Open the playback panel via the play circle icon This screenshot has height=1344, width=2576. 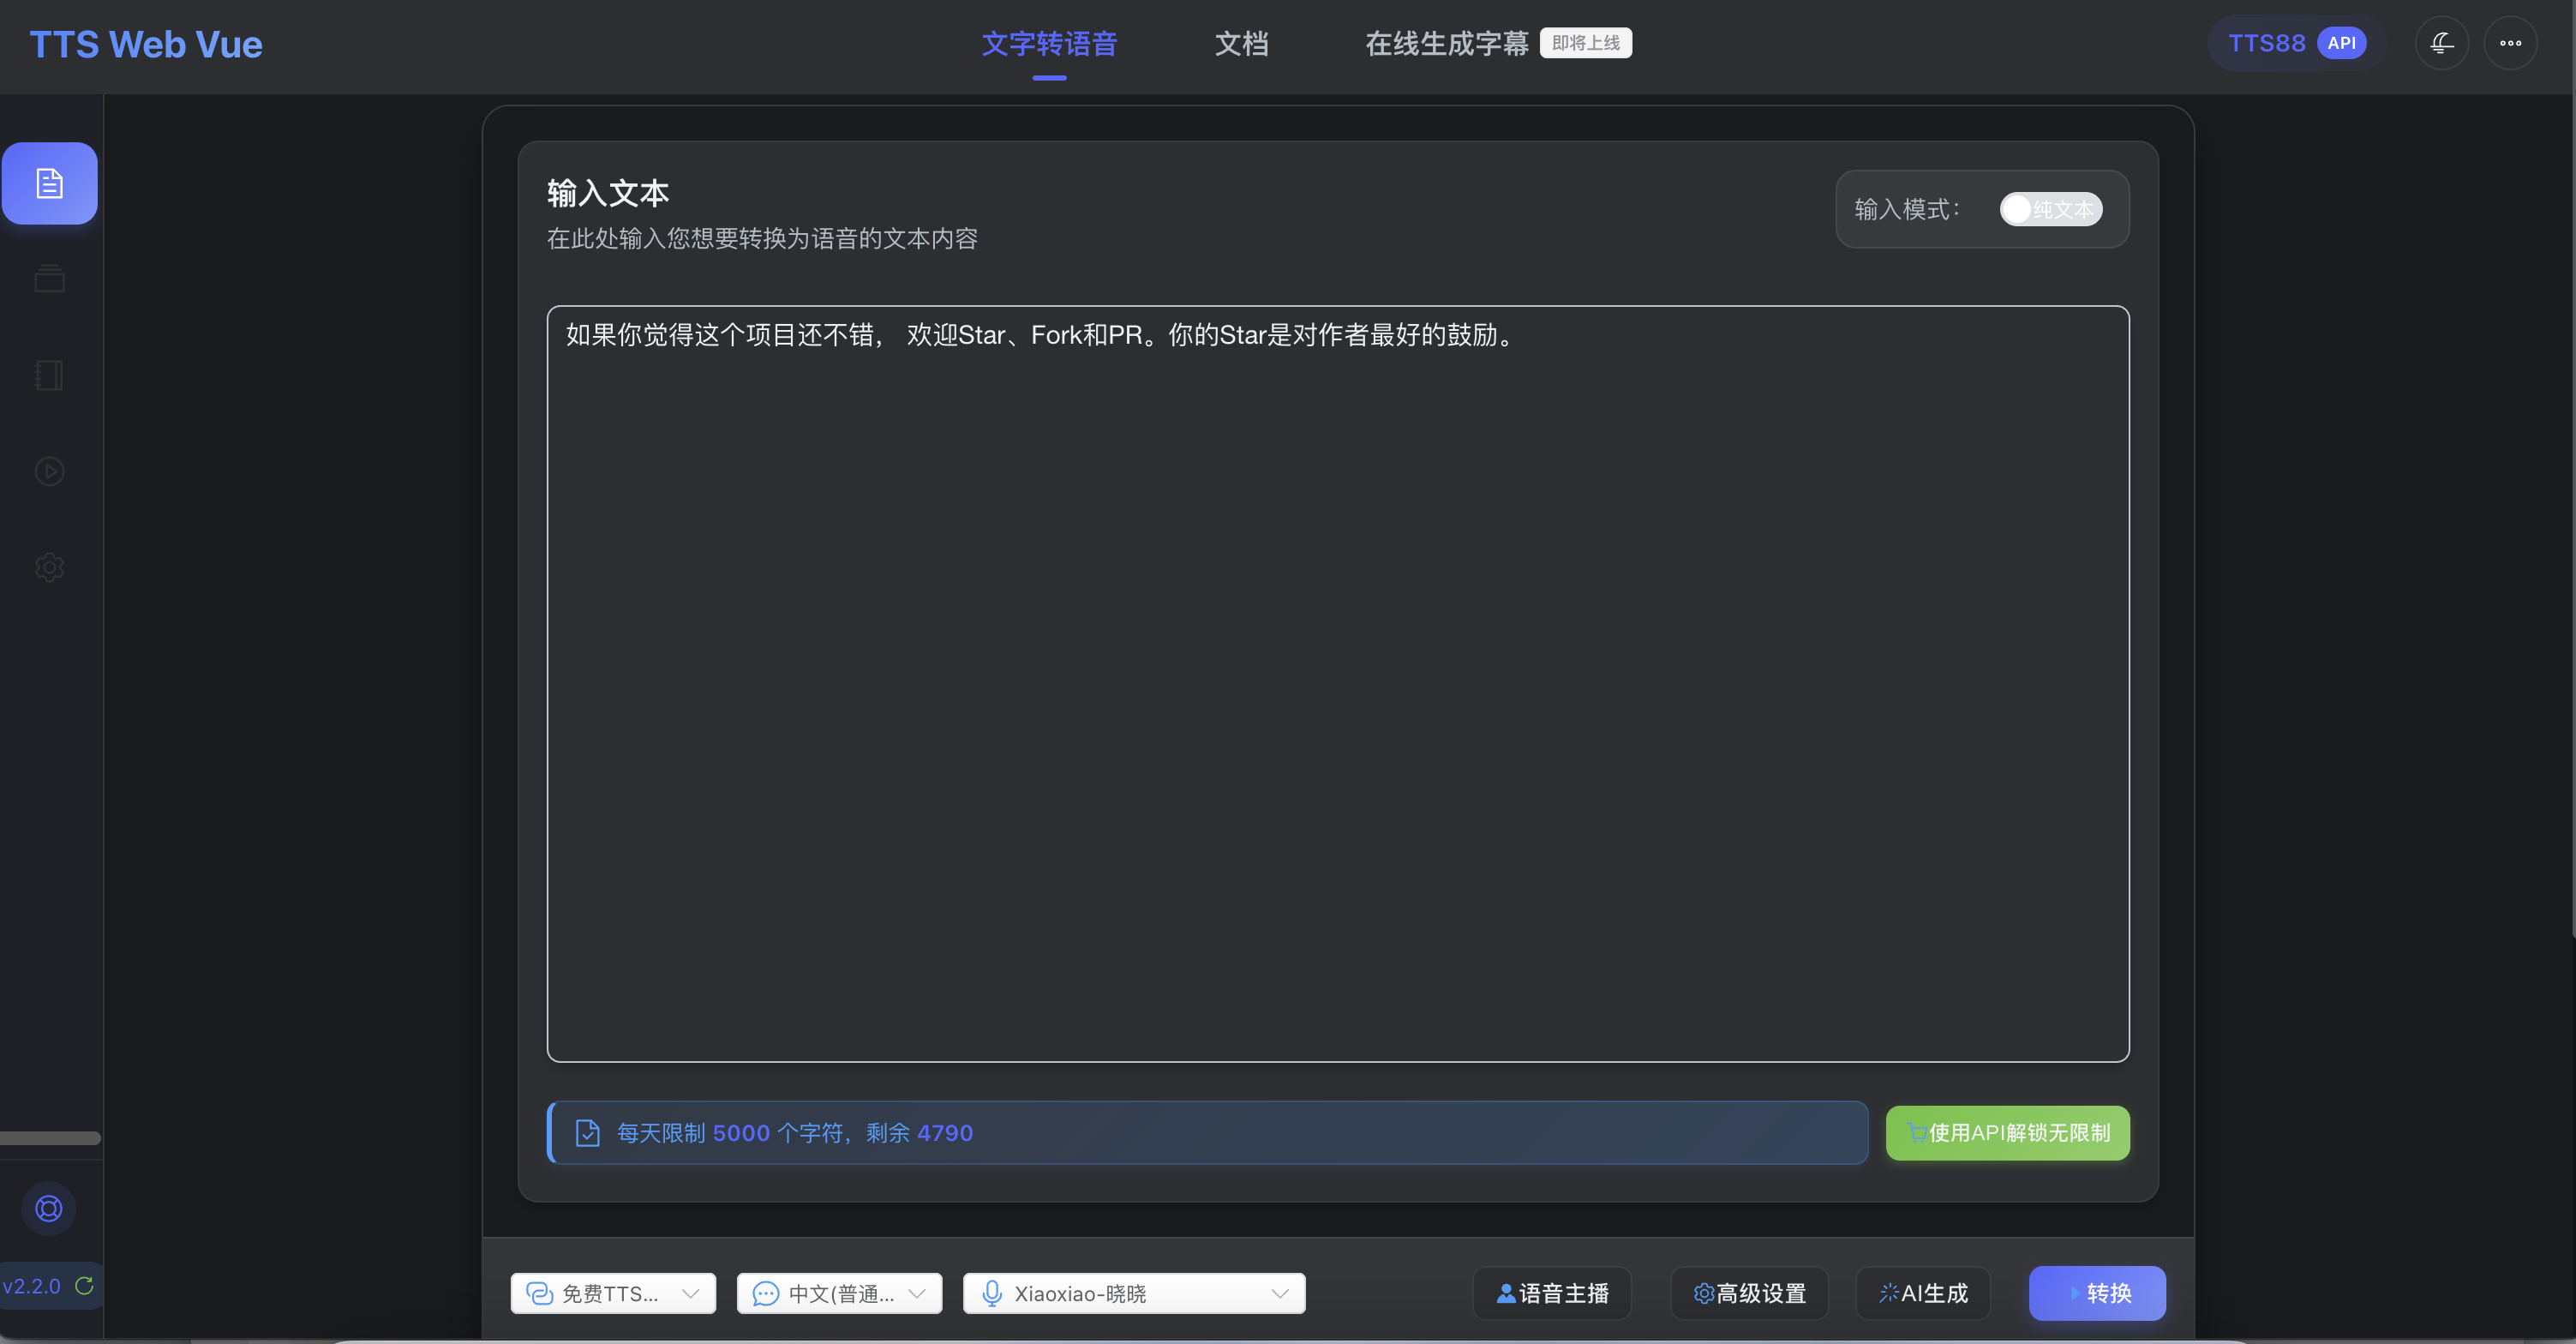[49, 471]
